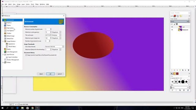
Task: Open thumbnailing filesize unit dropdown
Action: pos(56,50)
